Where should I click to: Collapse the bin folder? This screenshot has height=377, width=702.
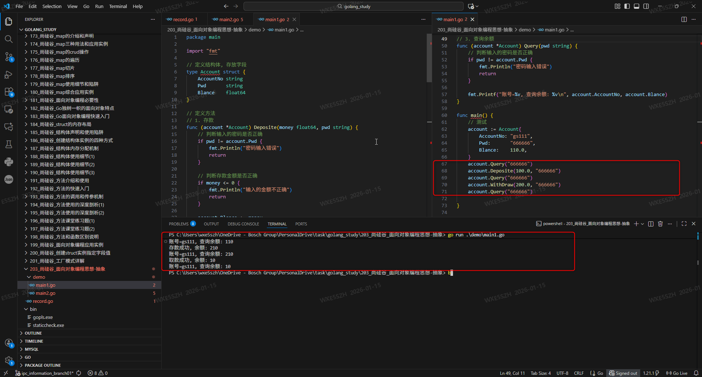(89, 309)
